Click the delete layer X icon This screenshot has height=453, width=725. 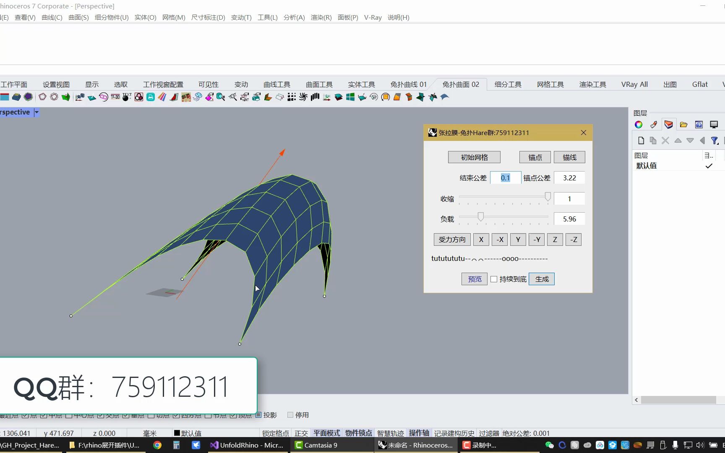665,141
